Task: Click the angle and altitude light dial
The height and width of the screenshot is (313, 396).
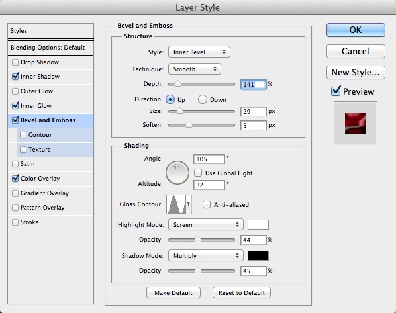Action: 177,173
